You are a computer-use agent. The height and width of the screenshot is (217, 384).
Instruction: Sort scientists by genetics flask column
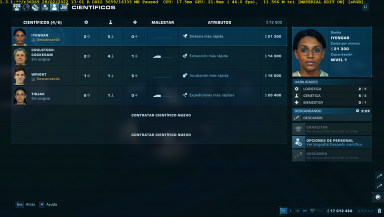(110, 22)
